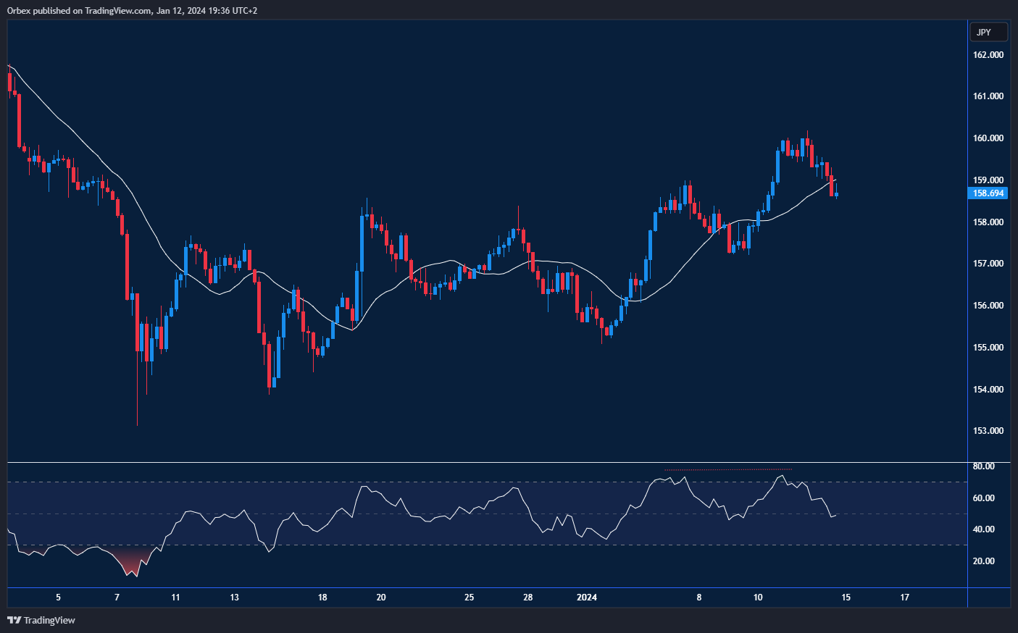1018x633 pixels.
Task: Open options on the 160.000 price label
Action: coord(988,136)
